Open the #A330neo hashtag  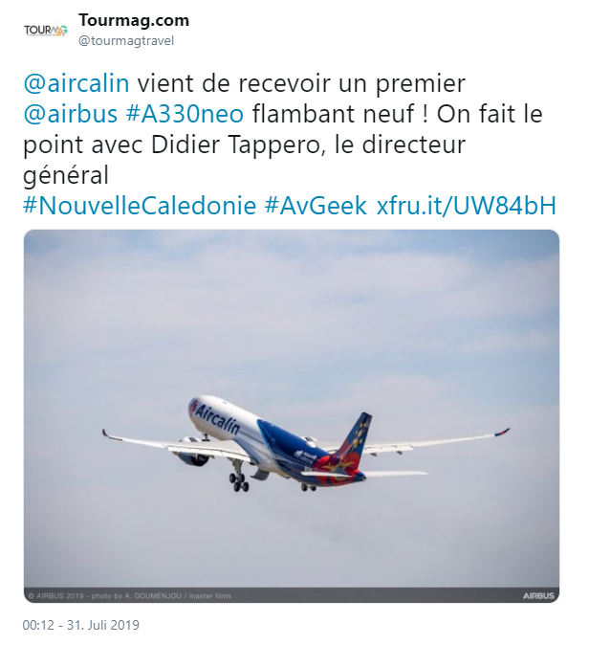pyautogui.click(x=185, y=114)
